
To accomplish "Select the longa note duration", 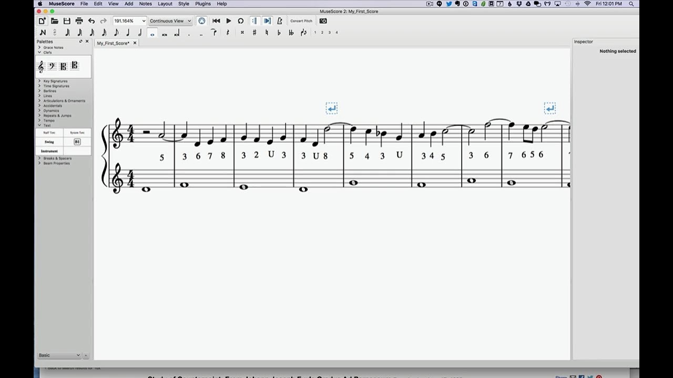I will [177, 33].
